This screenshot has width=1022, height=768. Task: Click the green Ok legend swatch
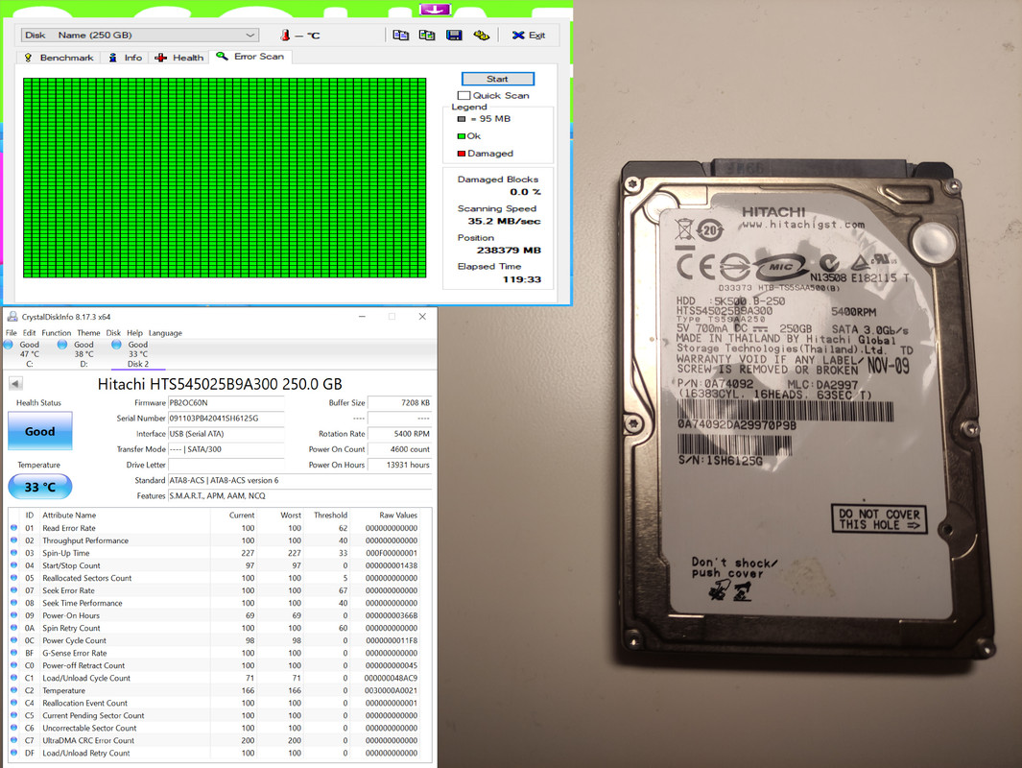461,136
